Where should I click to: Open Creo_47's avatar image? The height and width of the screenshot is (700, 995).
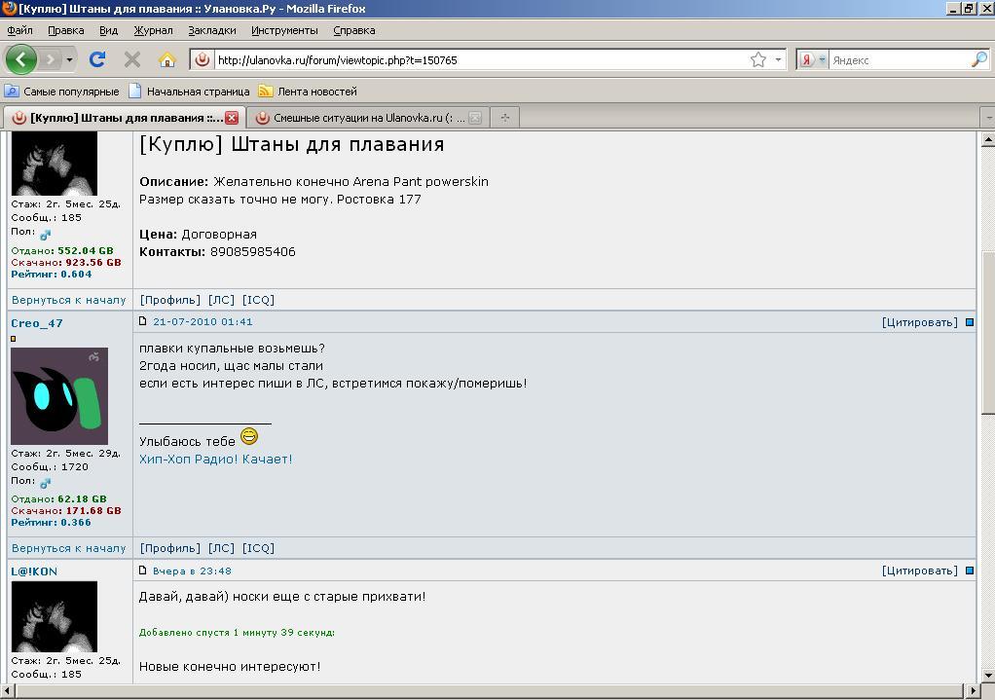[x=59, y=395]
